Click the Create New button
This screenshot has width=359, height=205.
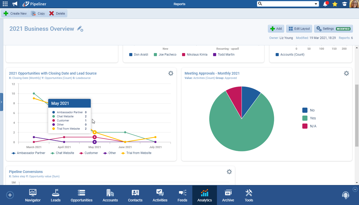(15, 13)
